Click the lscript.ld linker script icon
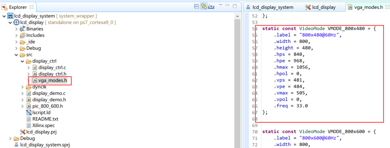The width and height of the screenshot is (390, 148). pos(29,113)
